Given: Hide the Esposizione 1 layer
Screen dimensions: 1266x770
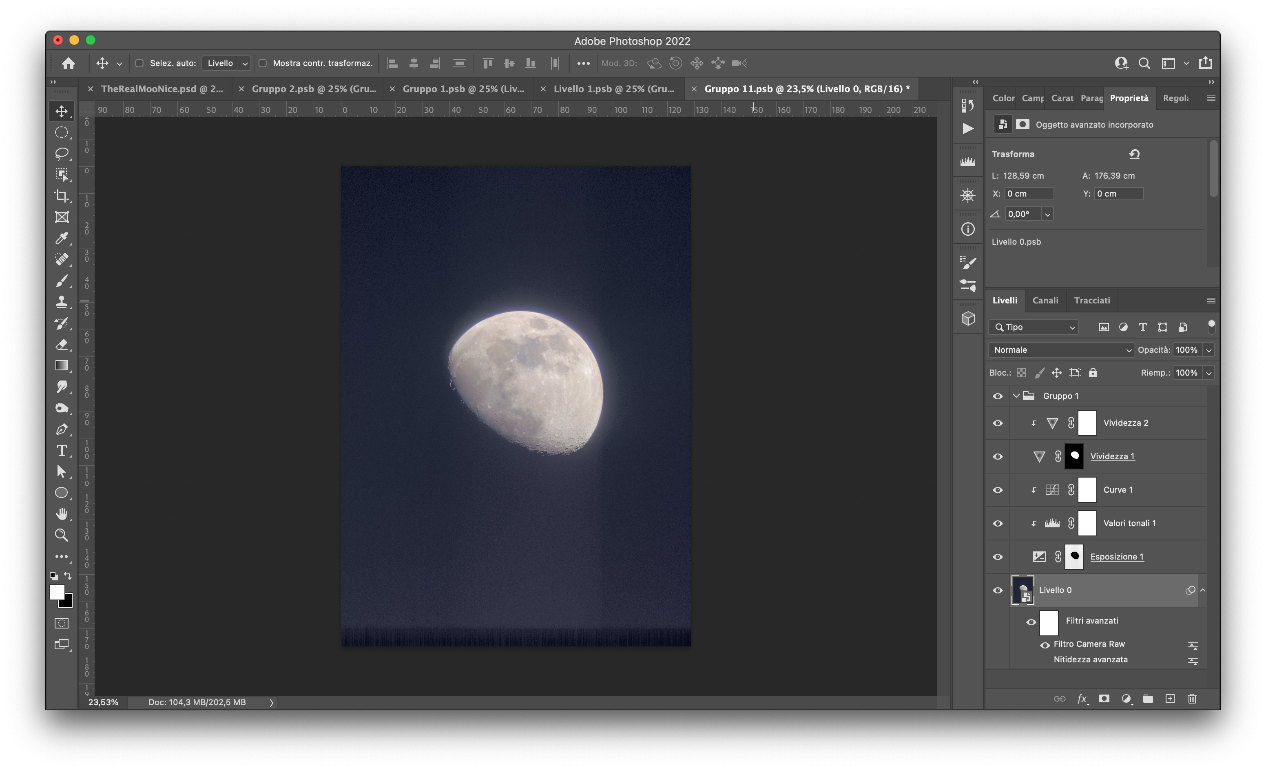Looking at the screenshot, I should click(x=997, y=556).
